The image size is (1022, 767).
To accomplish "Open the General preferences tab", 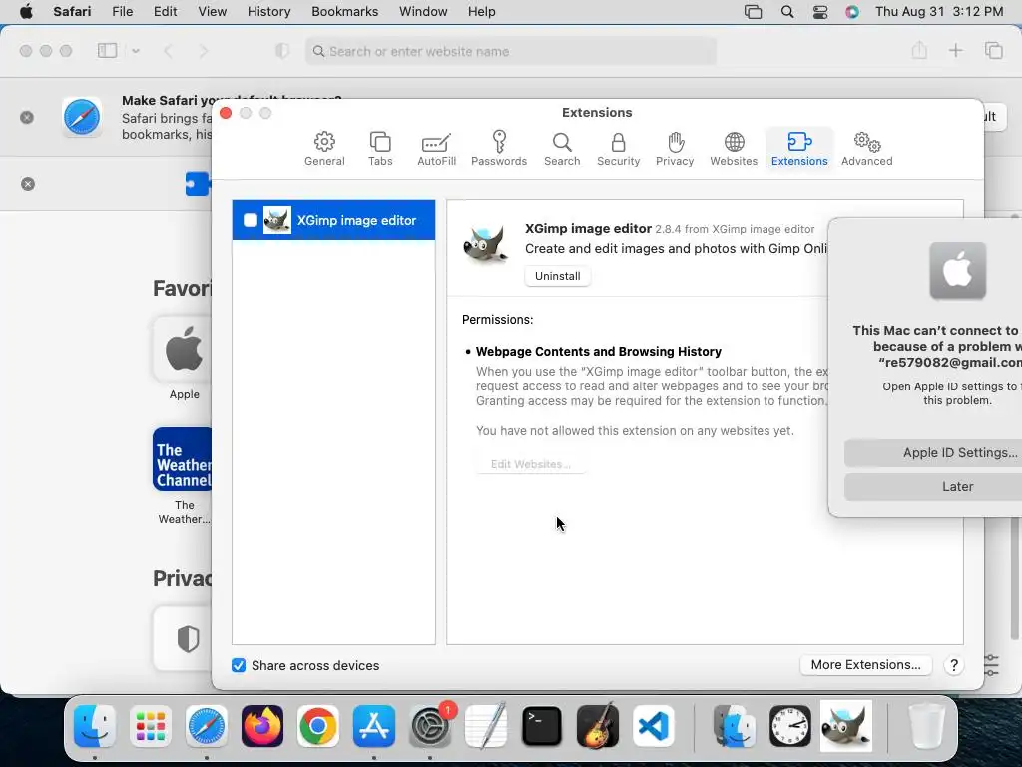I will (324, 148).
